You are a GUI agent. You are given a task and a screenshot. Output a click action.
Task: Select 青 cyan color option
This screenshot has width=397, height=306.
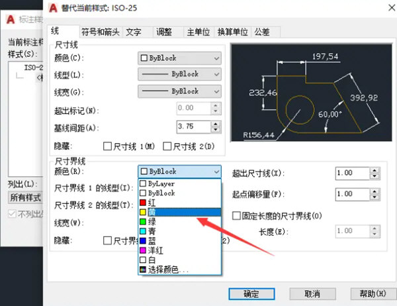tap(180, 231)
